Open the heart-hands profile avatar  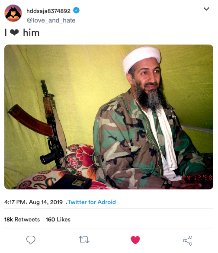point(13,13)
